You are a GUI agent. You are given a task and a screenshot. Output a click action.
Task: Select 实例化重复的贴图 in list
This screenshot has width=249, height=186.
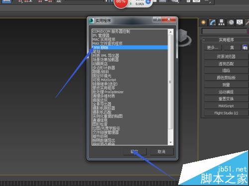(x=130, y=116)
